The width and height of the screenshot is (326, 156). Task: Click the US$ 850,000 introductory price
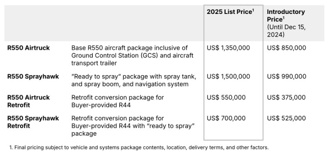tap(287, 48)
